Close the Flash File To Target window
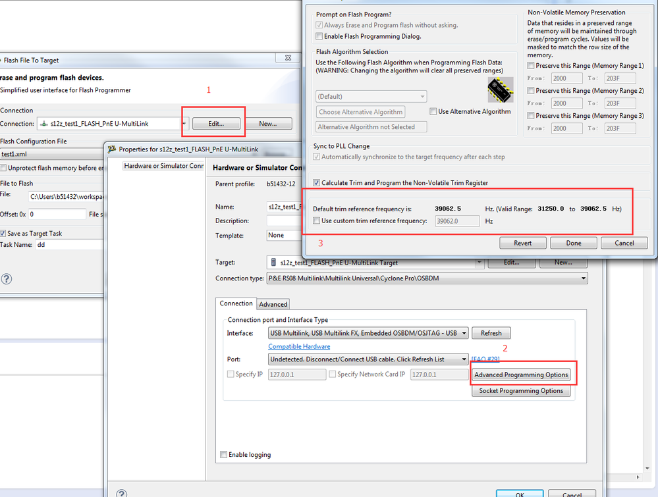The height and width of the screenshot is (497, 658). coord(288,58)
